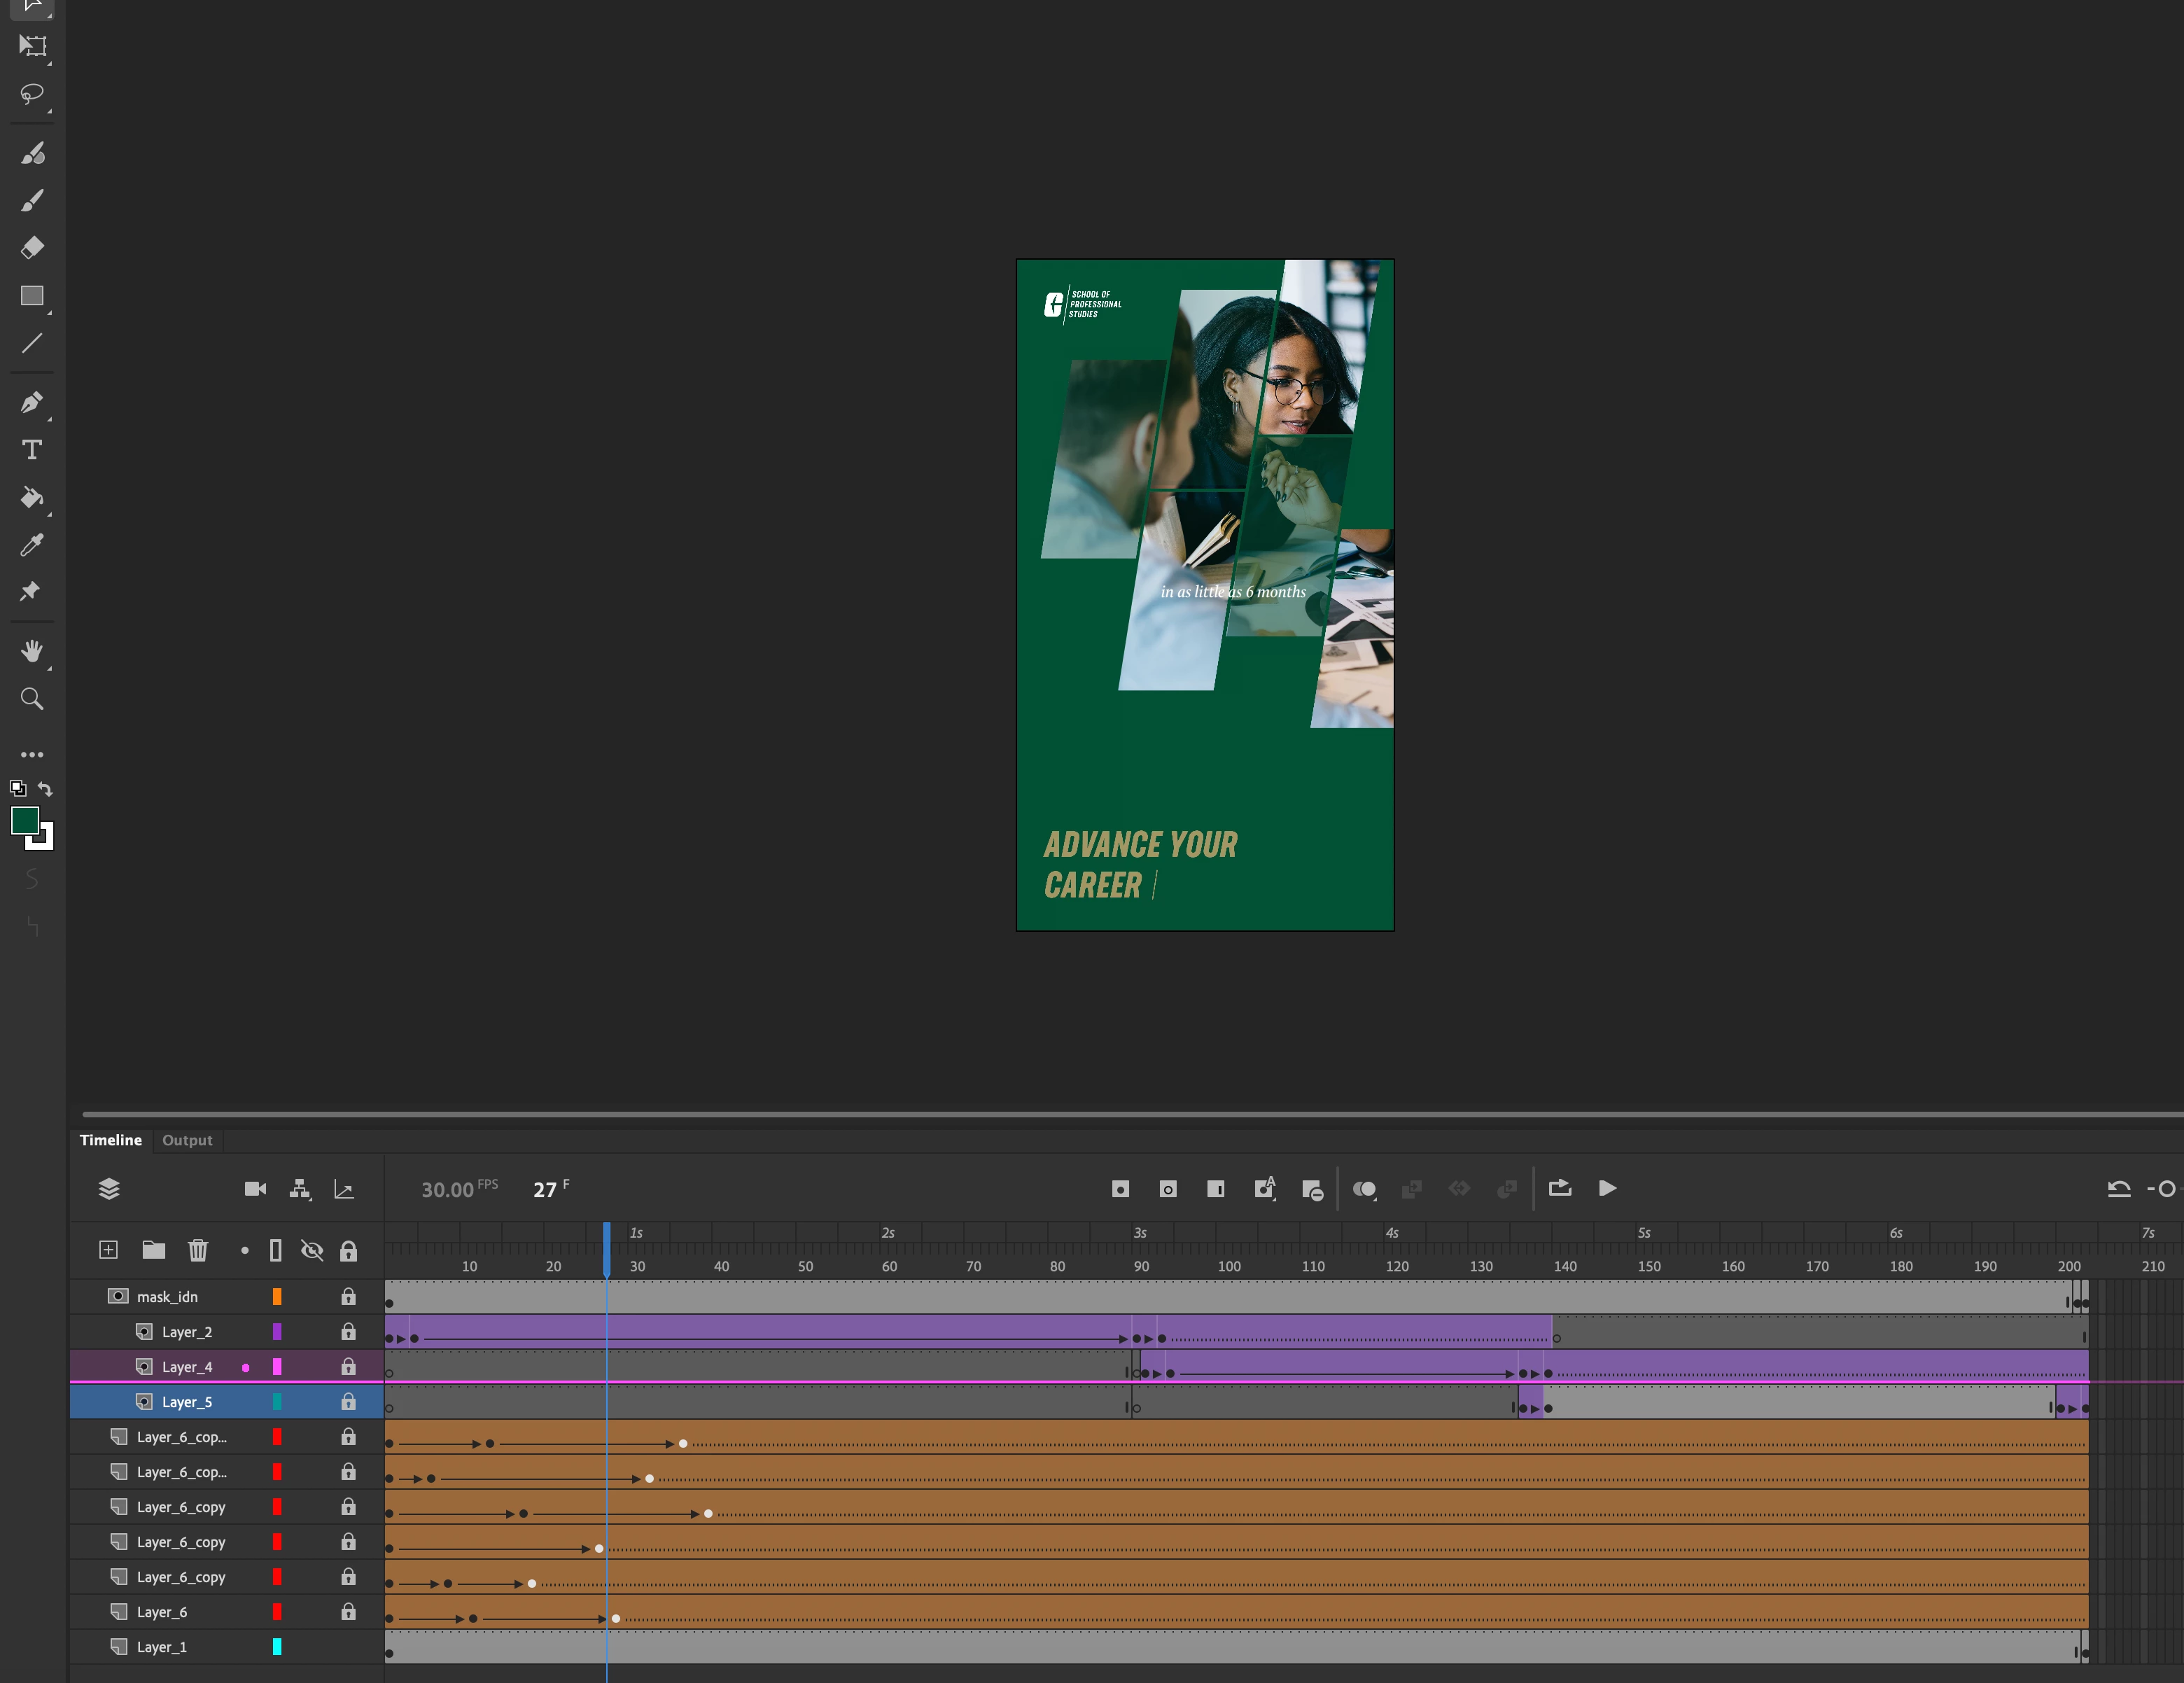Toggle lock on Layer_6 layer
The height and width of the screenshot is (1683, 2184).
pos(348,1611)
